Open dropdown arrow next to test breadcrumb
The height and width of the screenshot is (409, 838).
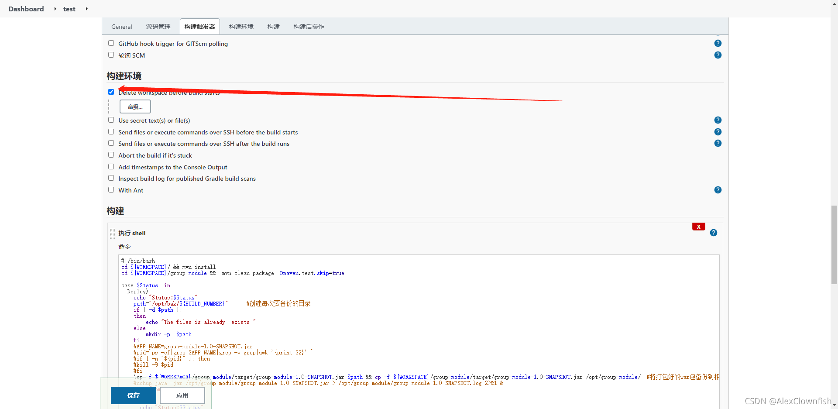[86, 9]
